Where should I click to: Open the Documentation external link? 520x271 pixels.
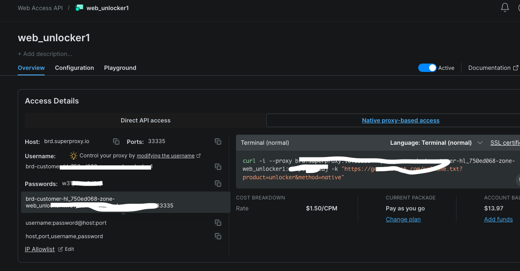[x=493, y=68]
